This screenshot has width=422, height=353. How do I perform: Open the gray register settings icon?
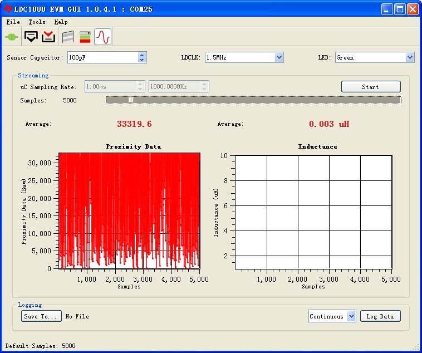(x=67, y=37)
